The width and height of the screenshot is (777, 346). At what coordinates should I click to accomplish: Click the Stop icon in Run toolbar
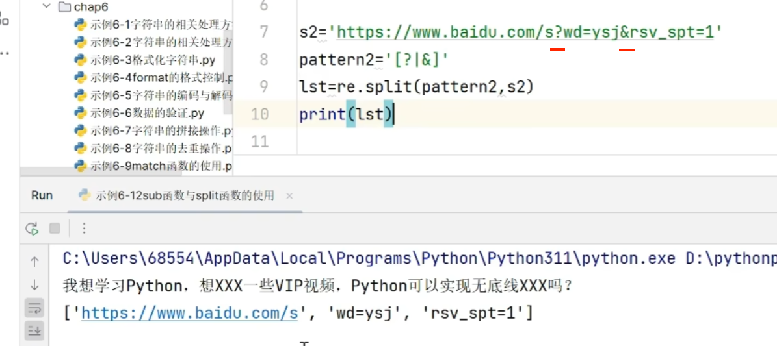tap(55, 229)
